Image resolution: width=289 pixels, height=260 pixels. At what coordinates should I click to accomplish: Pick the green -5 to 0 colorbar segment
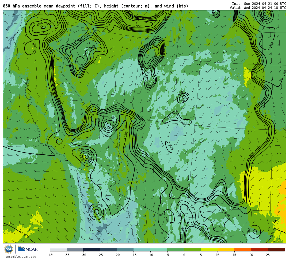176,250
